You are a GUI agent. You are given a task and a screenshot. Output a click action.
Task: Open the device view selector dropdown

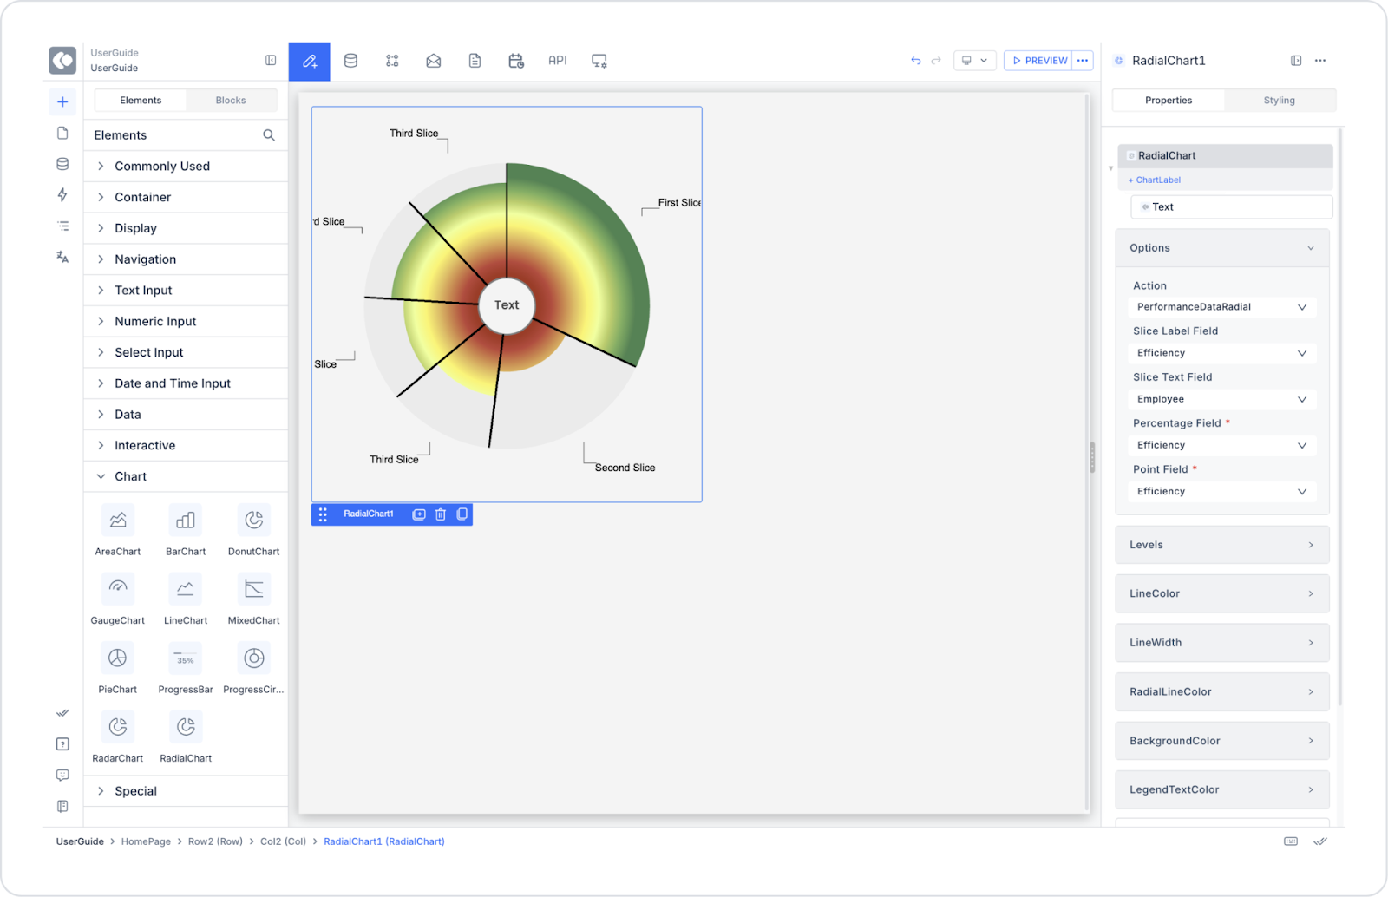pyautogui.click(x=974, y=61)
